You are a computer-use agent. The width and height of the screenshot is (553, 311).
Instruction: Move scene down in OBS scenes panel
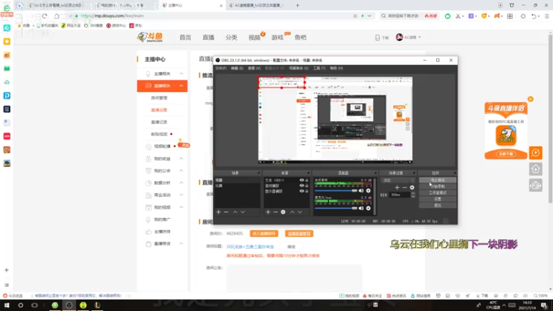(x=243, y=212)
